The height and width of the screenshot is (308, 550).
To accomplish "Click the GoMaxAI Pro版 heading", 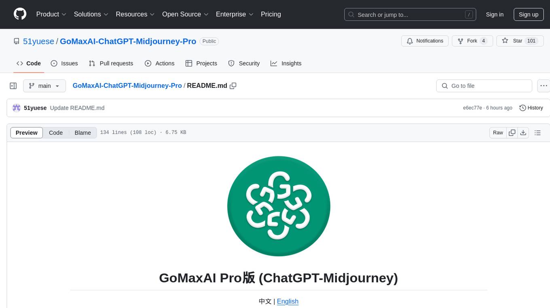I will coord(278,278).
